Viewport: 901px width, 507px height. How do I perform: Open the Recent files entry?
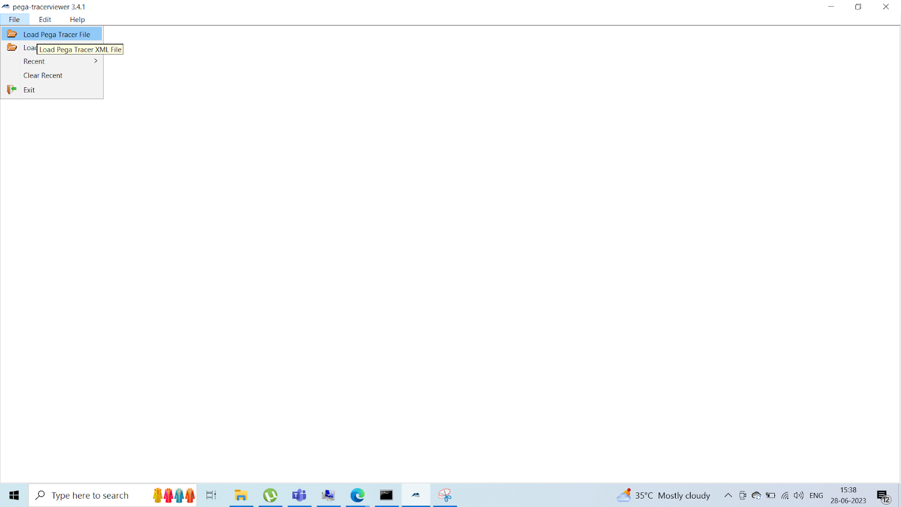[x=52, y=61]
